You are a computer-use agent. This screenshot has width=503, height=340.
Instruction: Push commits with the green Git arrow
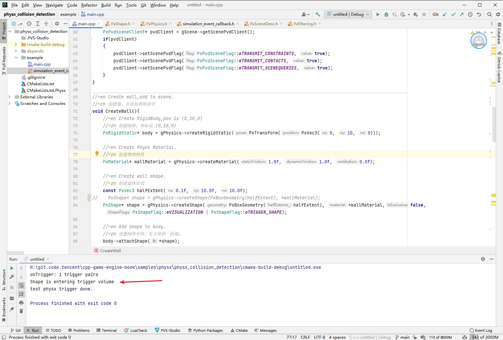pos(462,14)
